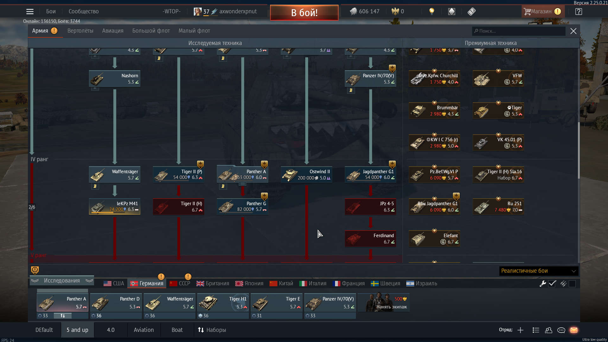Select the Tiger II (P) vehicle card
The height and width of the screenshot is (342, 608).
(x=179, y=174)
